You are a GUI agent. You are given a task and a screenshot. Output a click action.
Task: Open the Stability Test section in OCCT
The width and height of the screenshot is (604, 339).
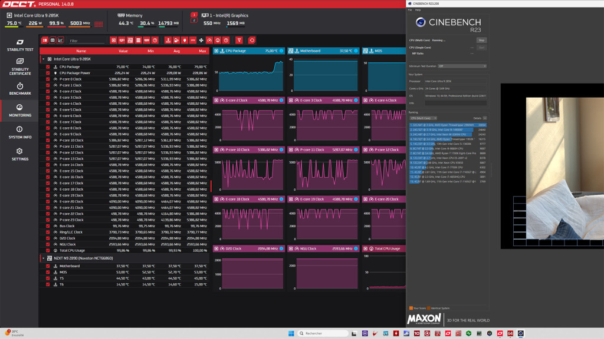click(x=20, y=45)
